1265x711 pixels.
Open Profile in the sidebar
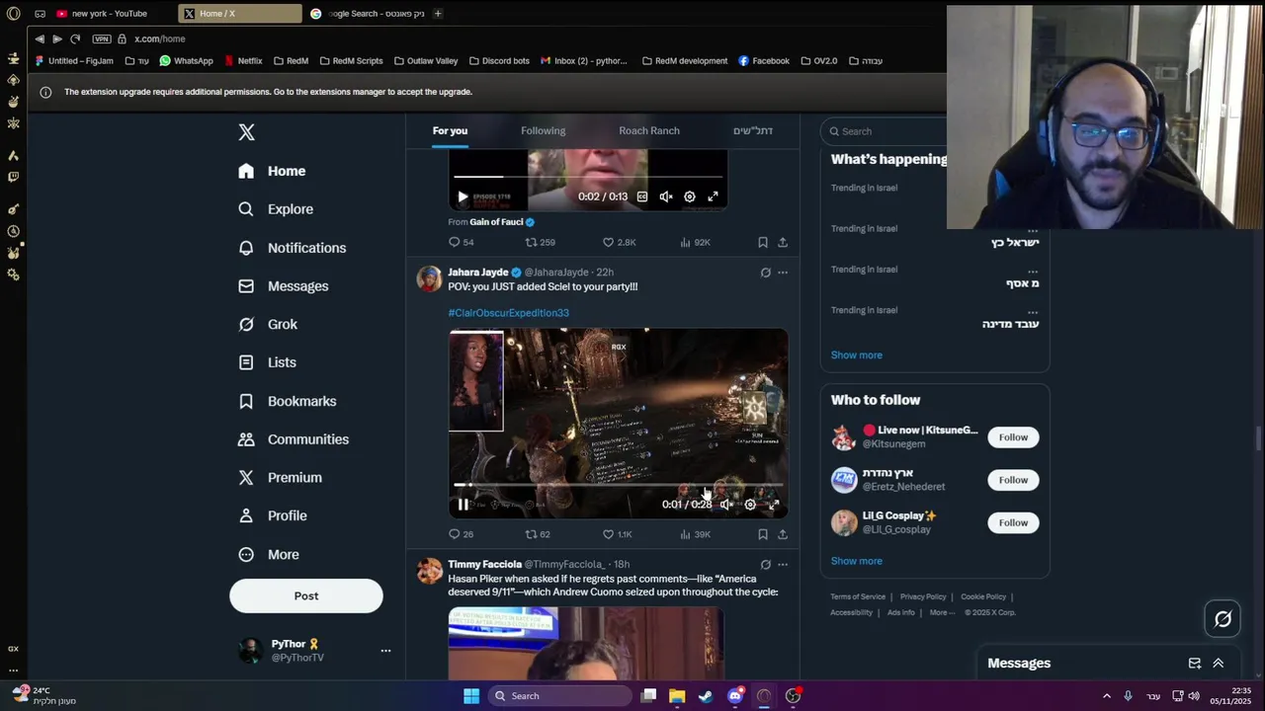tap(273, 515)
